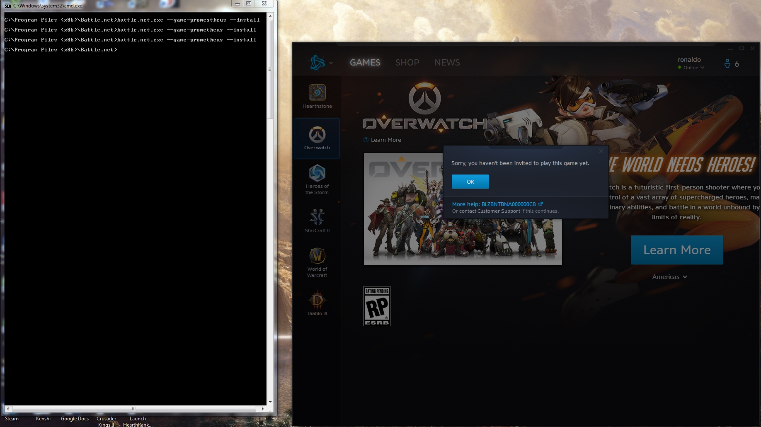Image resolution: width=761 pixels, height=427 pixels.
Task: Click the cmd horizontal scrollbar right arrow
Action: coord(263,409)
